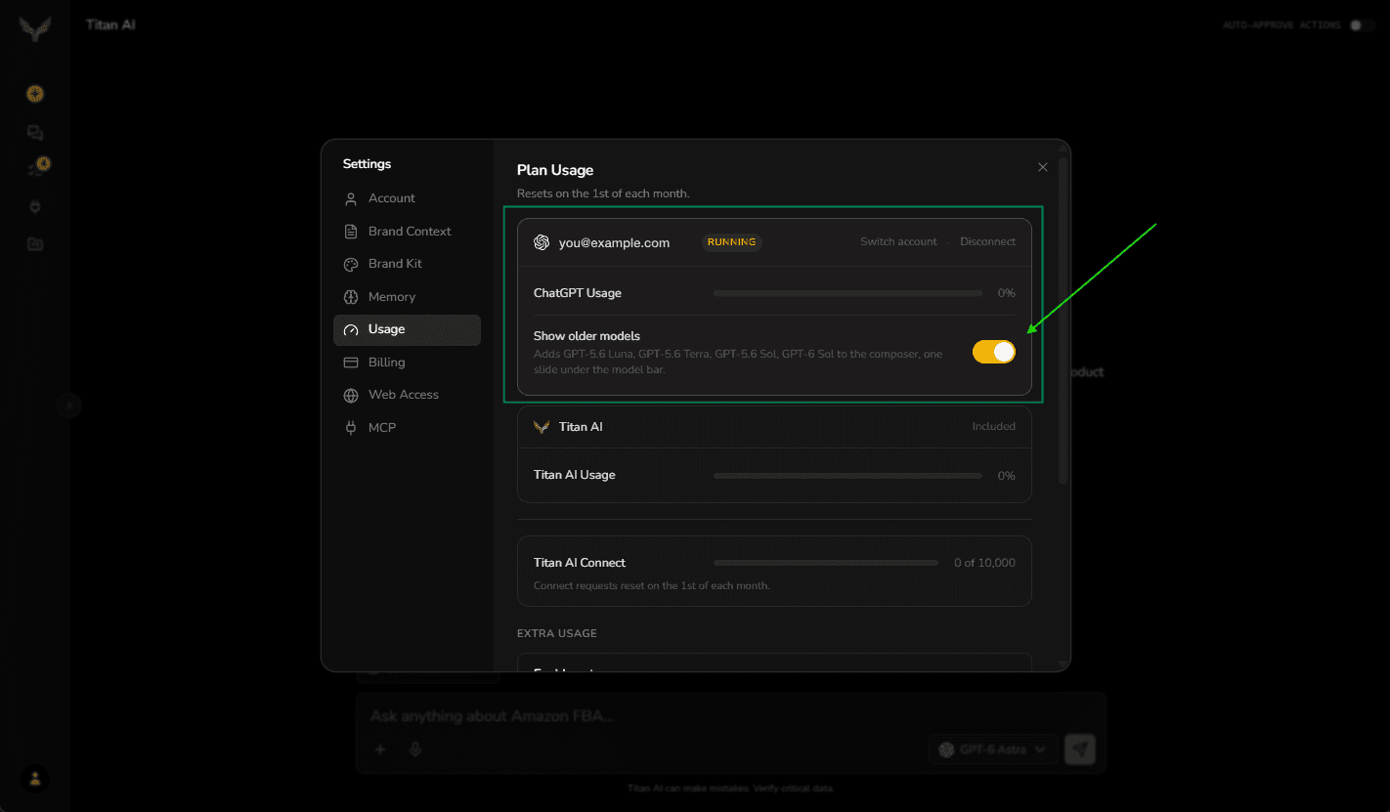Toggle Auto-Approve Actions switch
Viewport: 1390px width, 812px height.
[x=1361, y=25]
